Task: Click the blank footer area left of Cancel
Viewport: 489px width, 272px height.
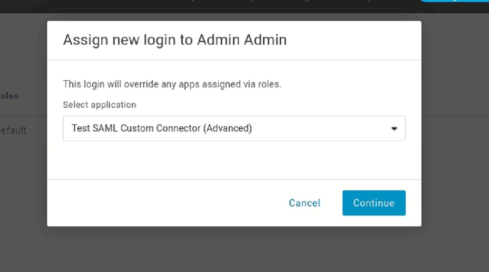Action: point(166,203)
